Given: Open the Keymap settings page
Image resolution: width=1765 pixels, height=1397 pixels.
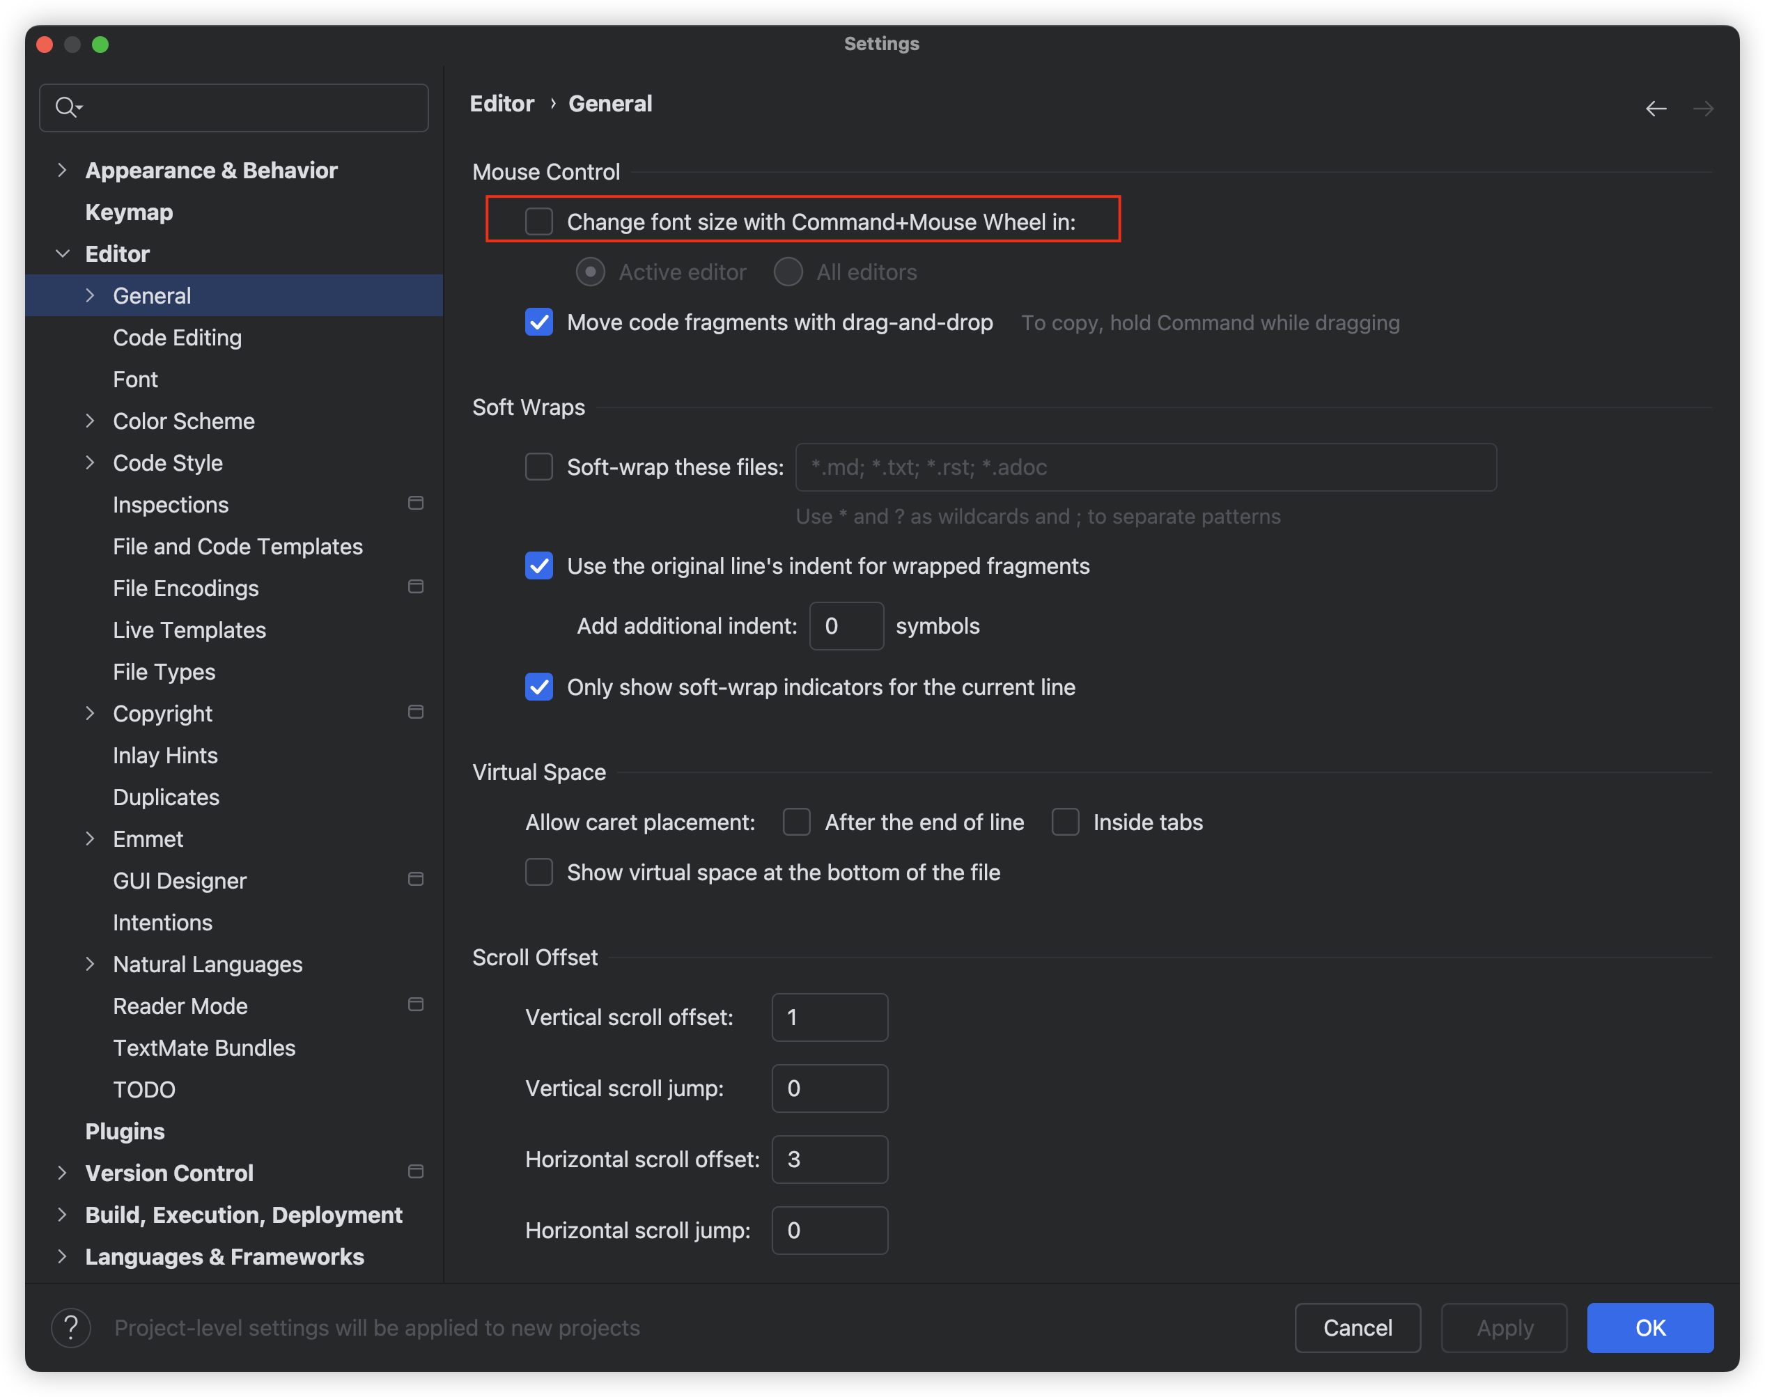Looking at the screenshot, I should [130, 212].
